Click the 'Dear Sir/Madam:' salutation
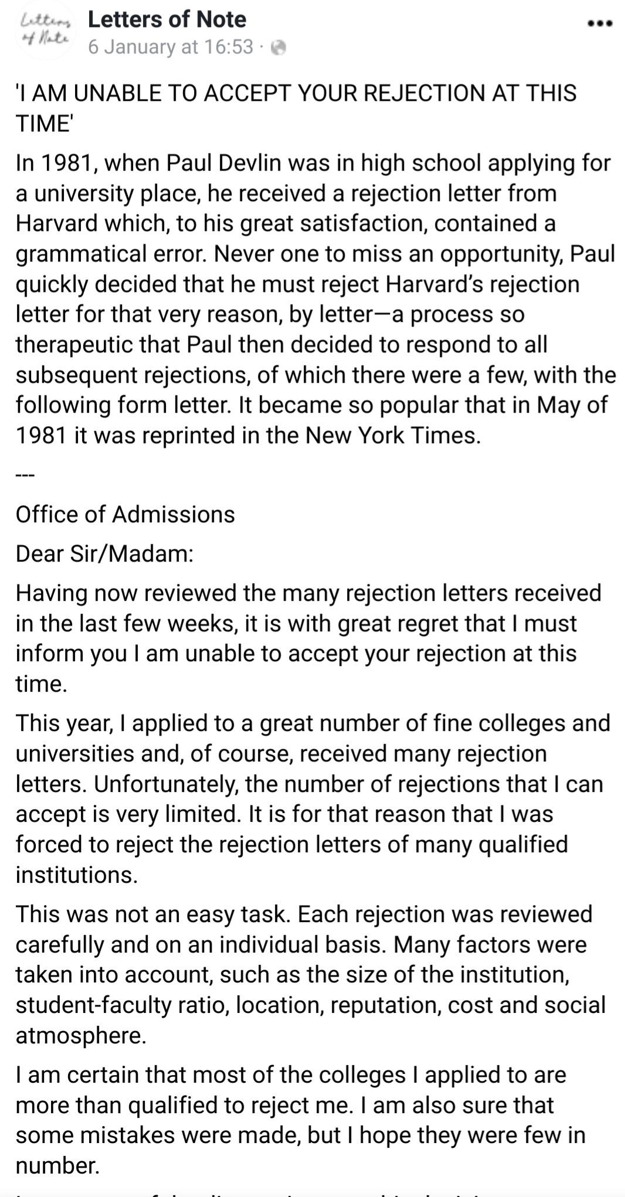 (x=104, y=553)
